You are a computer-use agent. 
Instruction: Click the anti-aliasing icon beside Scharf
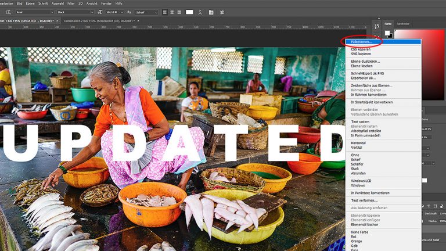coord(129,12)
